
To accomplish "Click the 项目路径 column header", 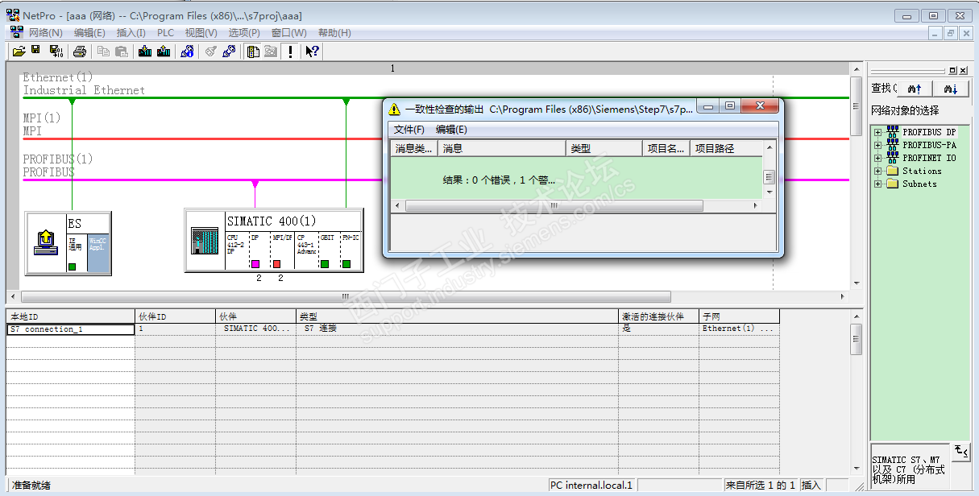I will pyautogui.click(x=726, y=148).
